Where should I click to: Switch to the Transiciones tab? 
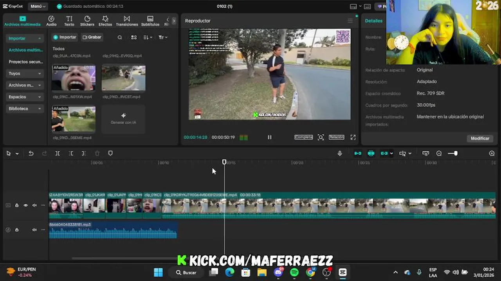pos(127,21)
